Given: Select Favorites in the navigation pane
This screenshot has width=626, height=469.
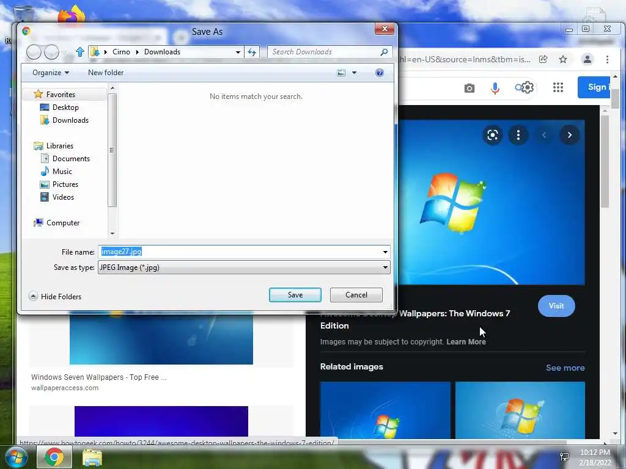Looking at the screenshot, I should tap(61, 95).
